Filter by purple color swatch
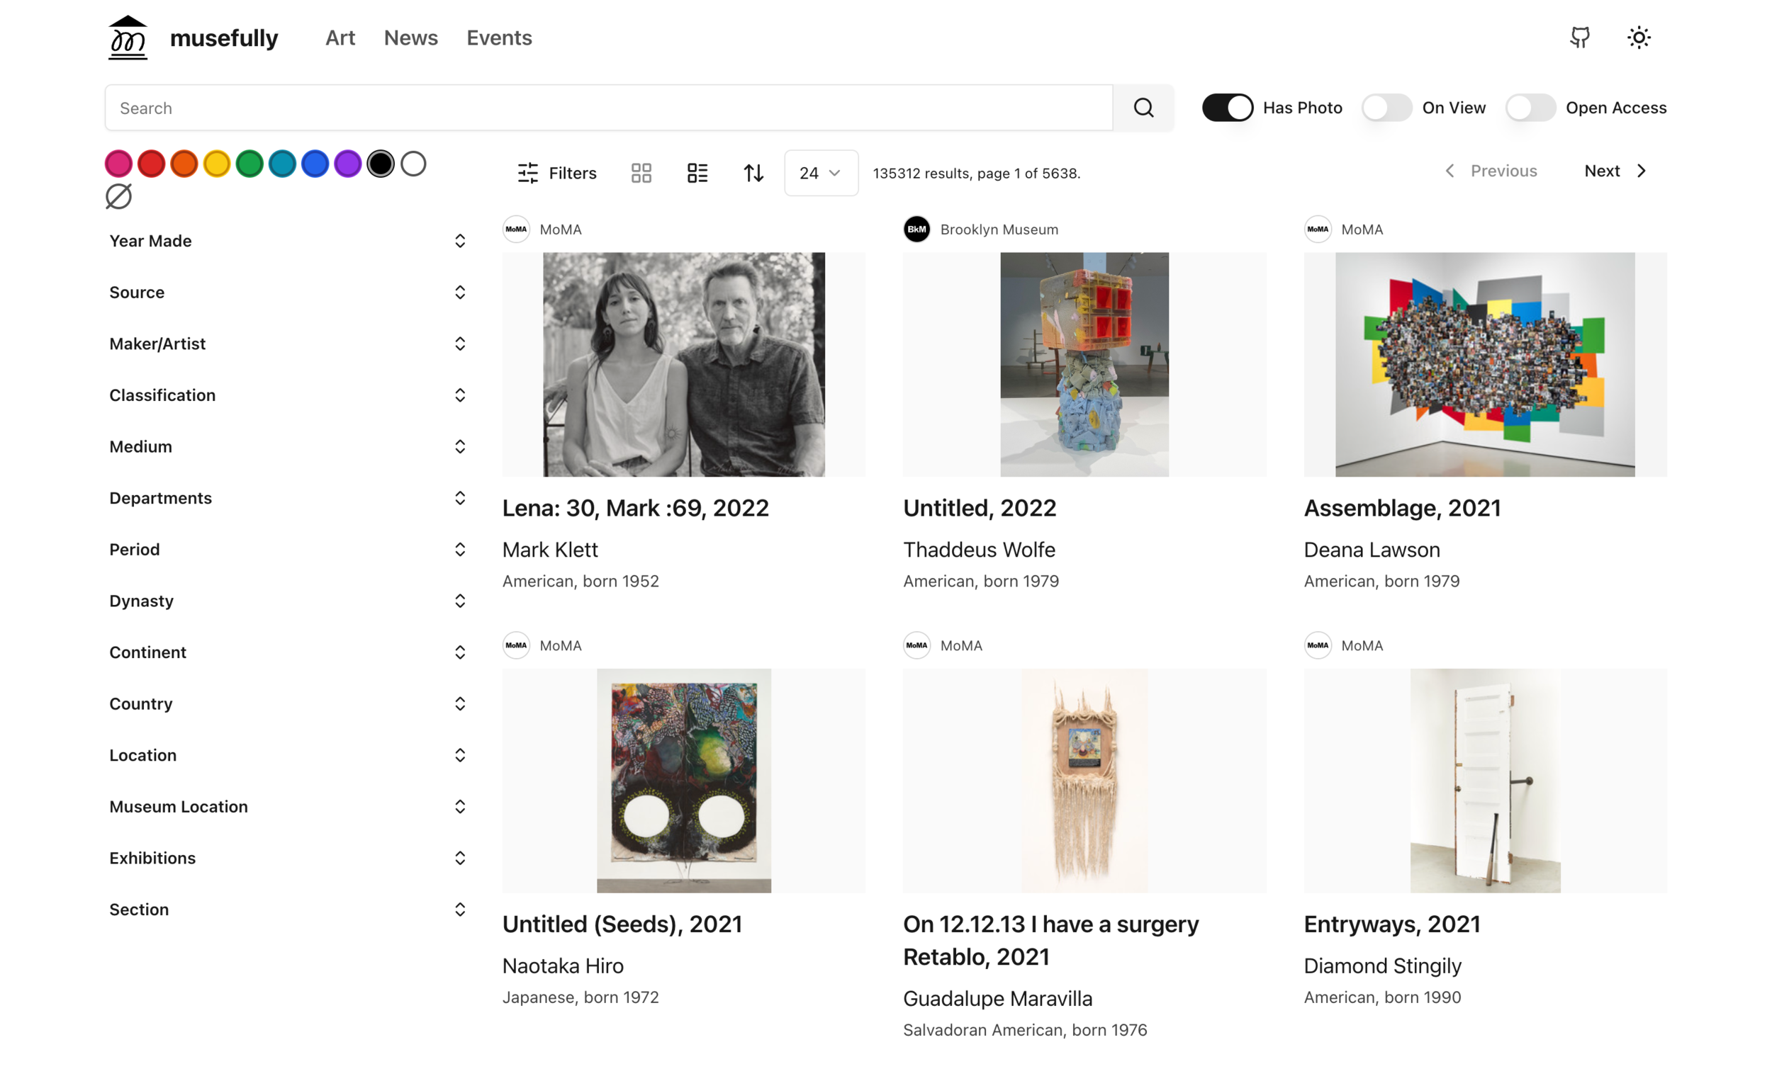 tap(347, 164)
